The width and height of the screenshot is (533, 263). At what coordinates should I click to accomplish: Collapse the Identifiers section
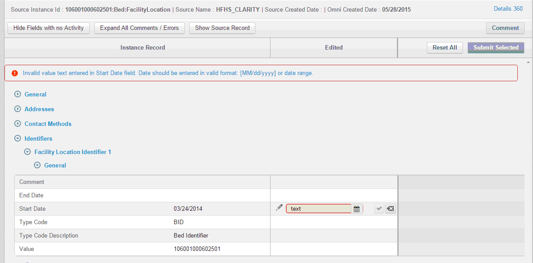coord(18,138)
